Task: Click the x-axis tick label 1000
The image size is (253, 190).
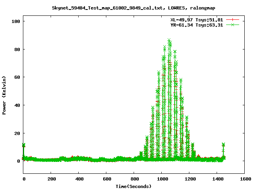Action: [162, 179]
